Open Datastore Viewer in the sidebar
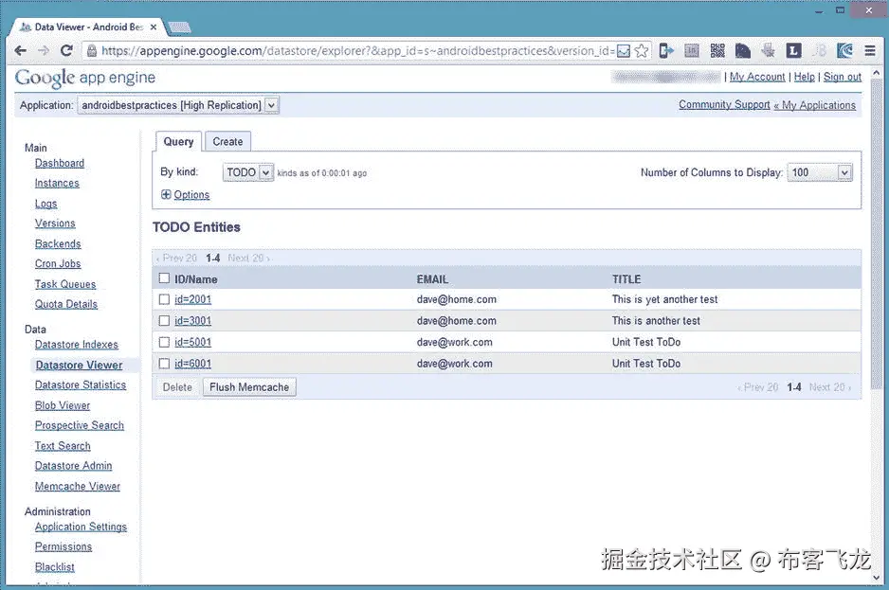889x590 pixels. click(x=80, y=365)
